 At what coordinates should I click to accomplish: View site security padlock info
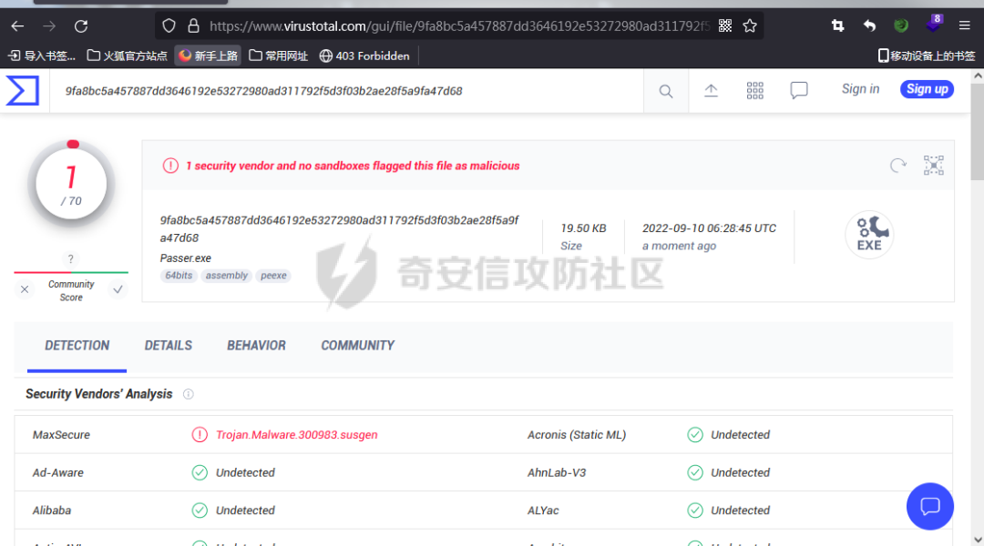193,25
